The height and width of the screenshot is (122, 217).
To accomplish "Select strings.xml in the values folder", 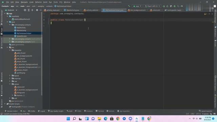I will [x=21, y=93].
